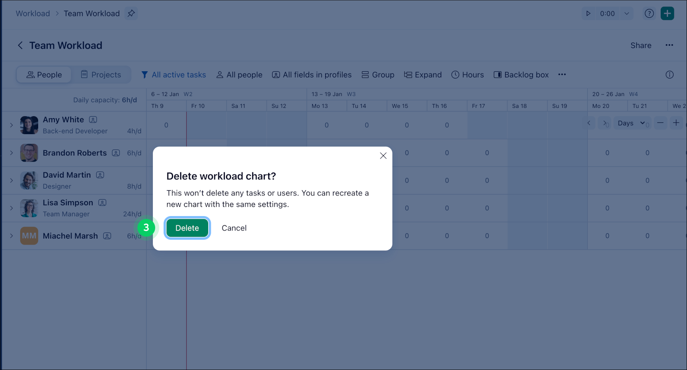Select Lisa Simpson's name

coord(68,203)
